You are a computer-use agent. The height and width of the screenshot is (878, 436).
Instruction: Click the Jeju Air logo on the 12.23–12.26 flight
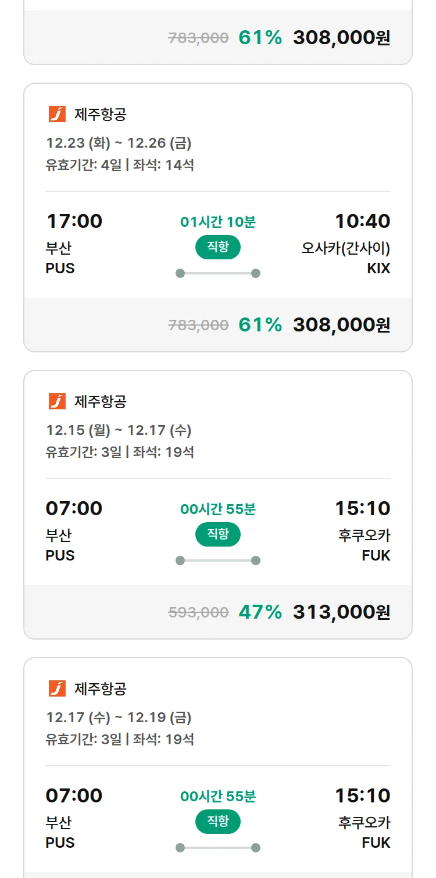tap(57, 114)
